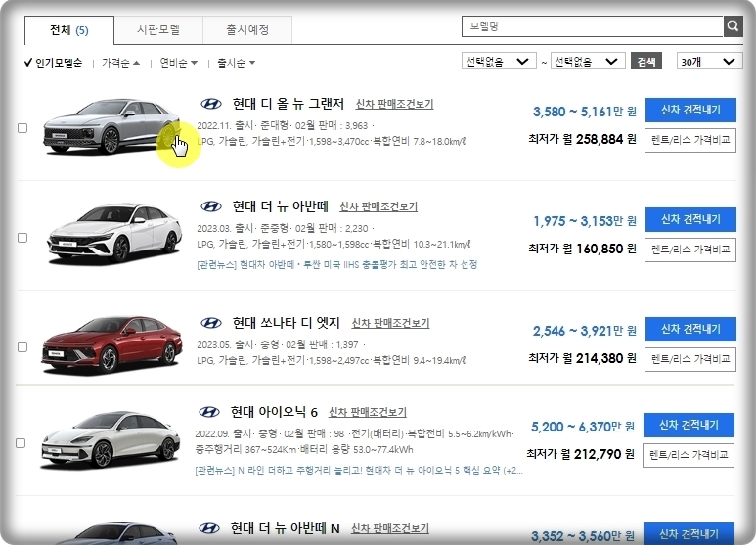The height and width of the screenshot is (545, 756).
Task: Open 현대 쏘나타 디 엣지 title
Action: click(286, 323)
